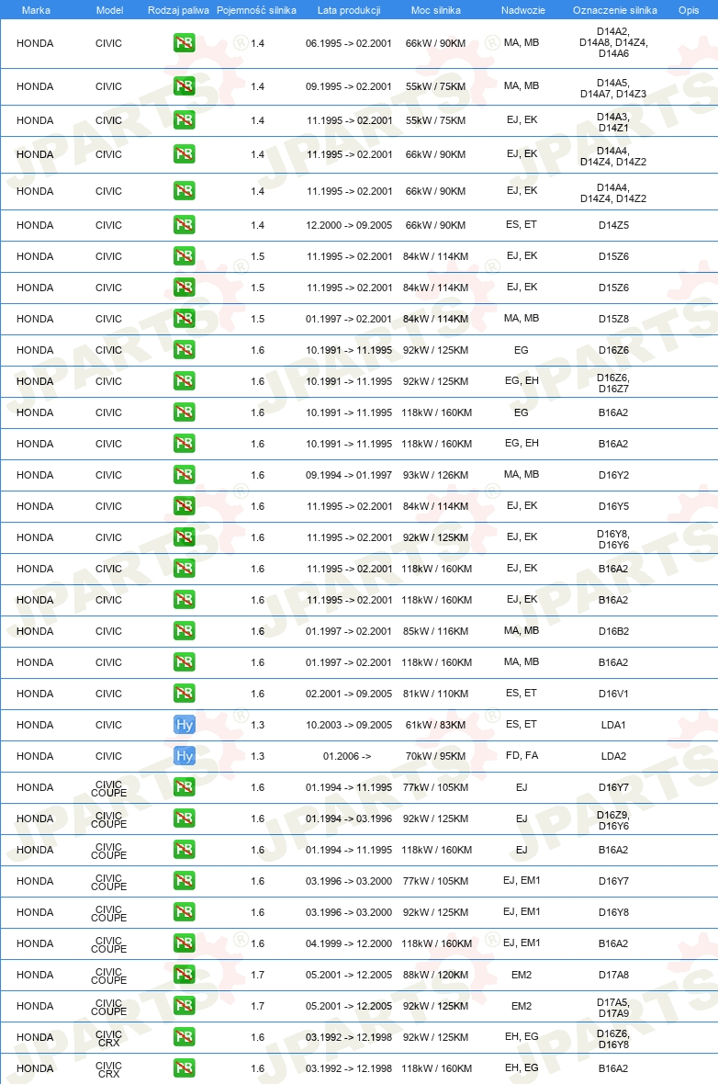
Task: Click production date 01.2006 -> cell
Action: click(347, 756)
